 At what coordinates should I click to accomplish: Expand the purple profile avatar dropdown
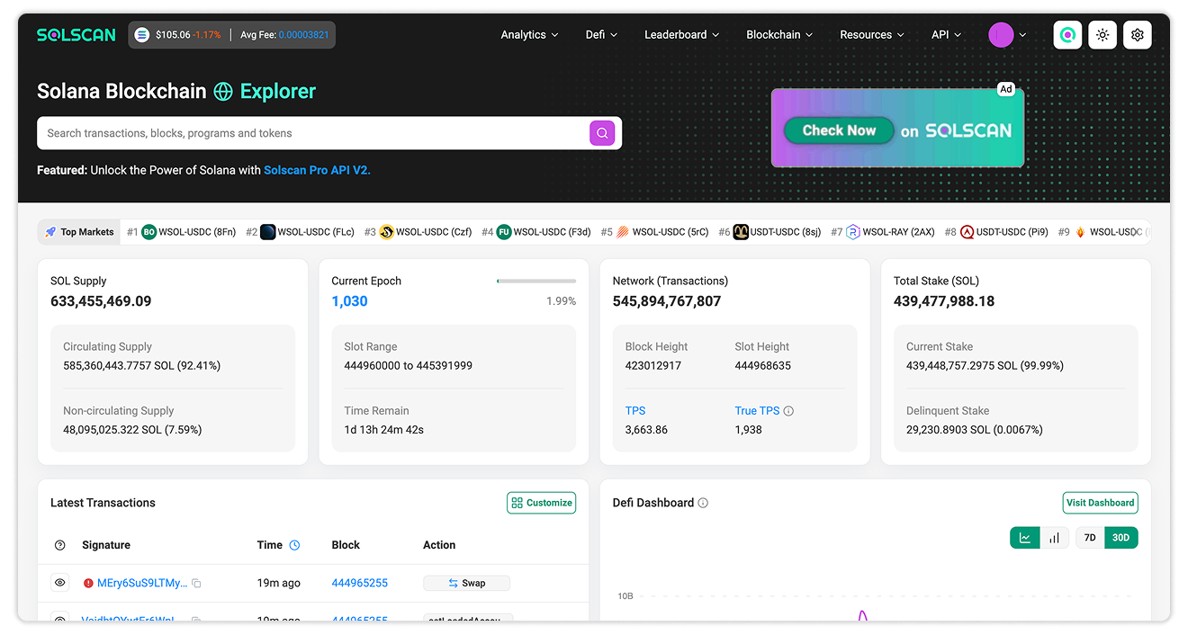(x=1007, y=35)
